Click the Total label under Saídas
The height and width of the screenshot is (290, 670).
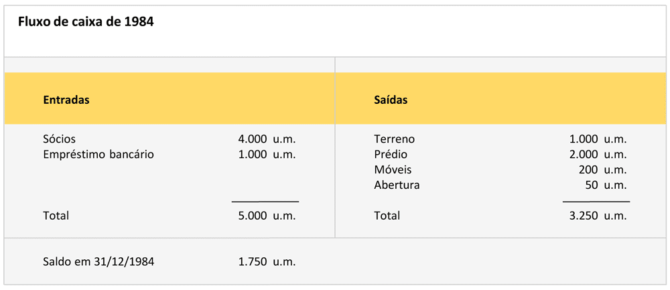point(387,216)
